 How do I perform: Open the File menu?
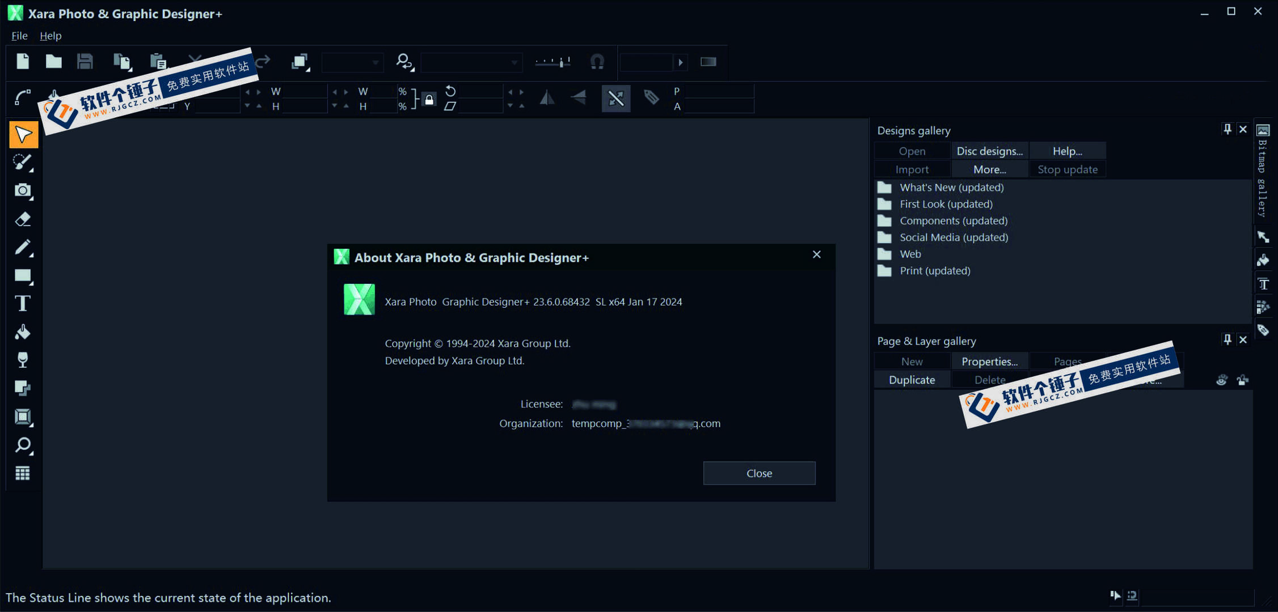(x=19, y=36)
